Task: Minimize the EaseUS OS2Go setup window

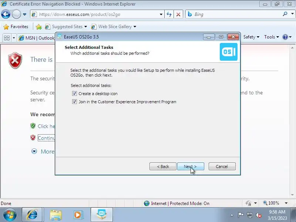Action: [x=209, y=37]
